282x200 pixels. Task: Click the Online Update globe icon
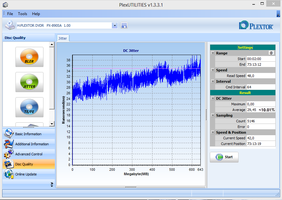click(x=9, y=174)
